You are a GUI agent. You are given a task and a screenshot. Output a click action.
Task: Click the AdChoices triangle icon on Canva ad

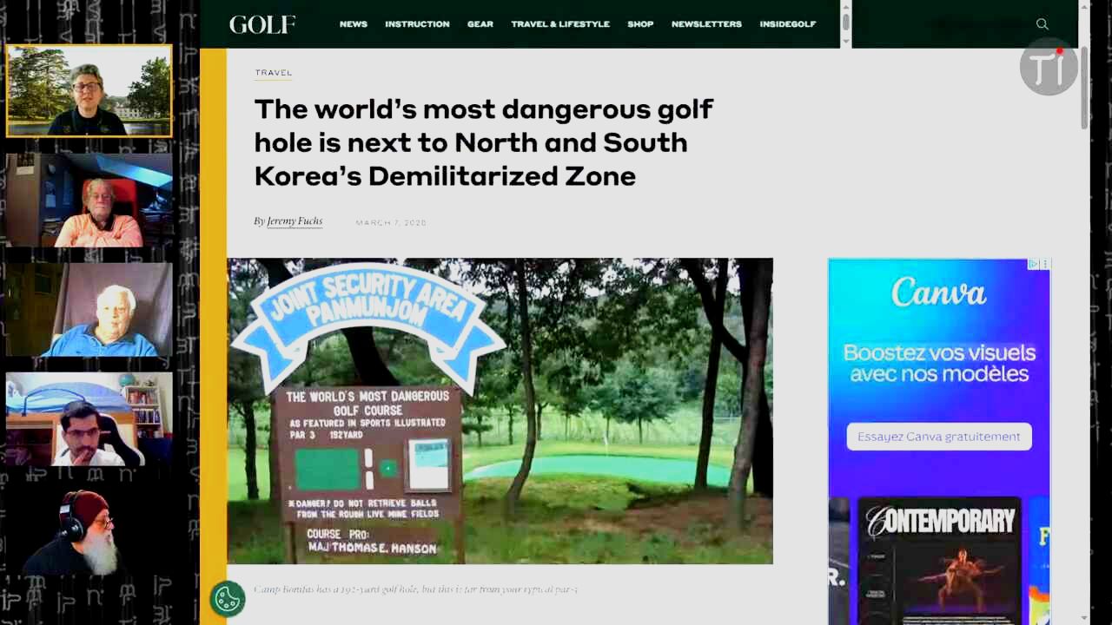click(1033, 264)
